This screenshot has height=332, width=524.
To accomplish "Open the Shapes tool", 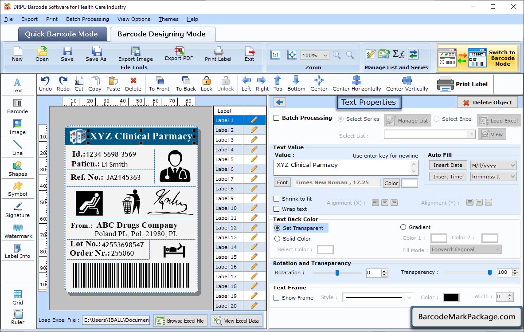I will coord(18,169).
